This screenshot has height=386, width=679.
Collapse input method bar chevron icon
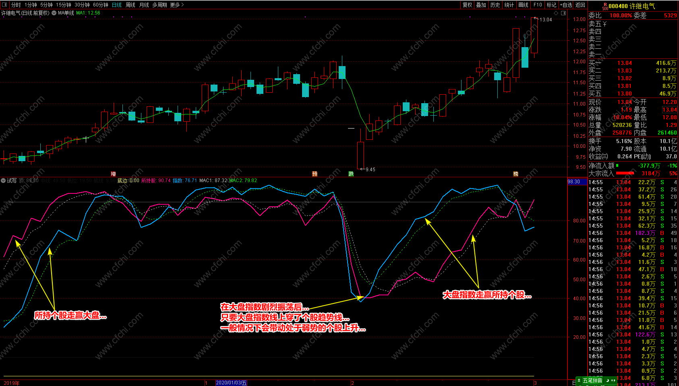coord(579,380)
